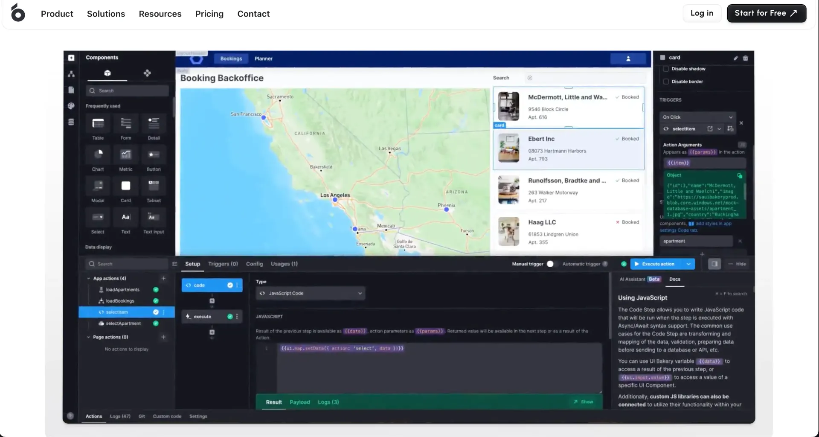Select the Text input component icon
This screenshot has width=819, height=437.
click(x=154, y=217)
